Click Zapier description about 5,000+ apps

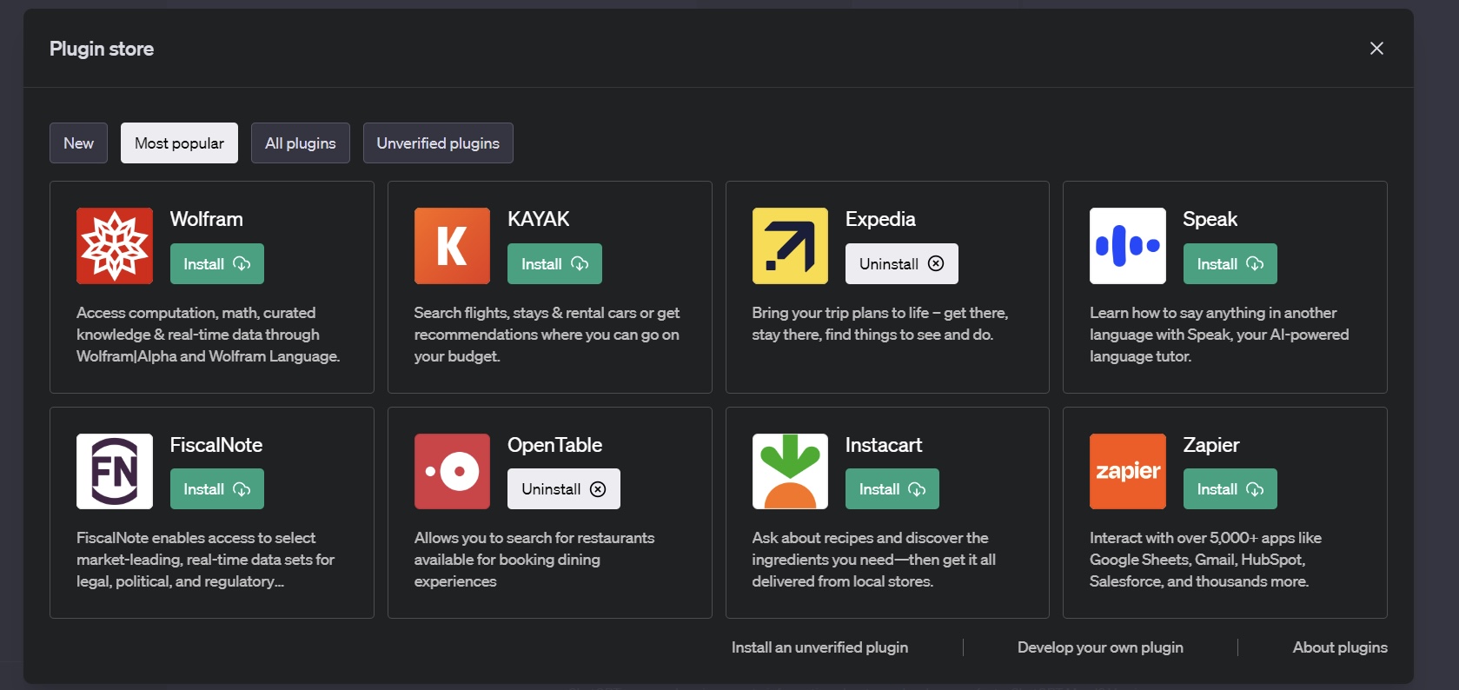click(x=1206, y=560)
